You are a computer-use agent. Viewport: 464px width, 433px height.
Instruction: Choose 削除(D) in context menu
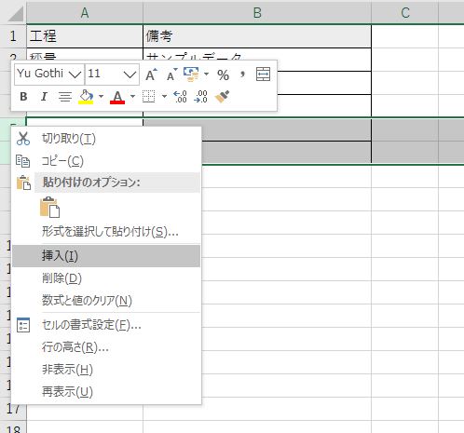point(106,278)
